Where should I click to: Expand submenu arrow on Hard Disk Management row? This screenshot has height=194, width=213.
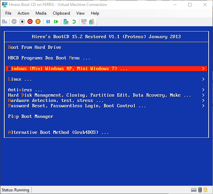[203, 95]
